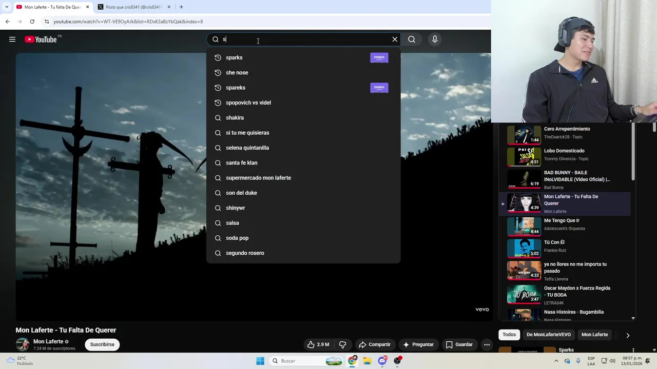This screenshot has height=369, width=657.
Task: Play 'BAD BUNNY - BAILE INoLVIDABLE' playlist item
Action: pos(564,179)
